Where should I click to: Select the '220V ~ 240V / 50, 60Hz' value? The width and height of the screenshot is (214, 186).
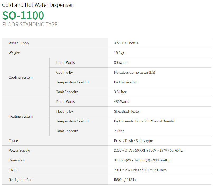(x=131, y=151)
